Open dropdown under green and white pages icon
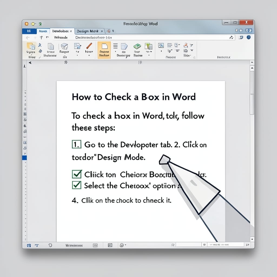Image resolution: width=277 pixels, height=277 pixels. pos(149,55)
